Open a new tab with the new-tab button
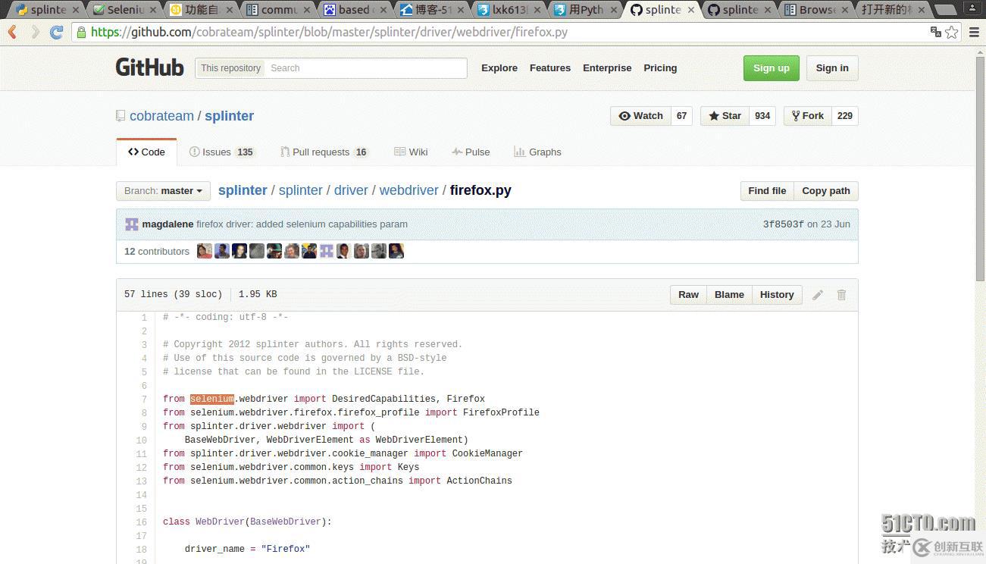Screen dimensions: 986x564 [945, 11]
